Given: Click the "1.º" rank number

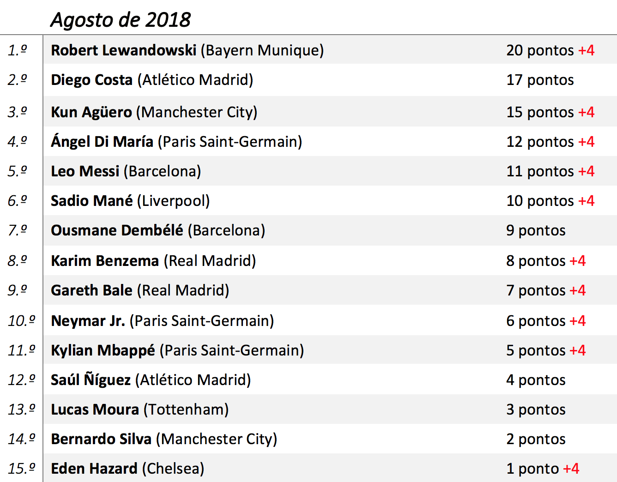Looking at the screenshot, I should coord(18,50).
